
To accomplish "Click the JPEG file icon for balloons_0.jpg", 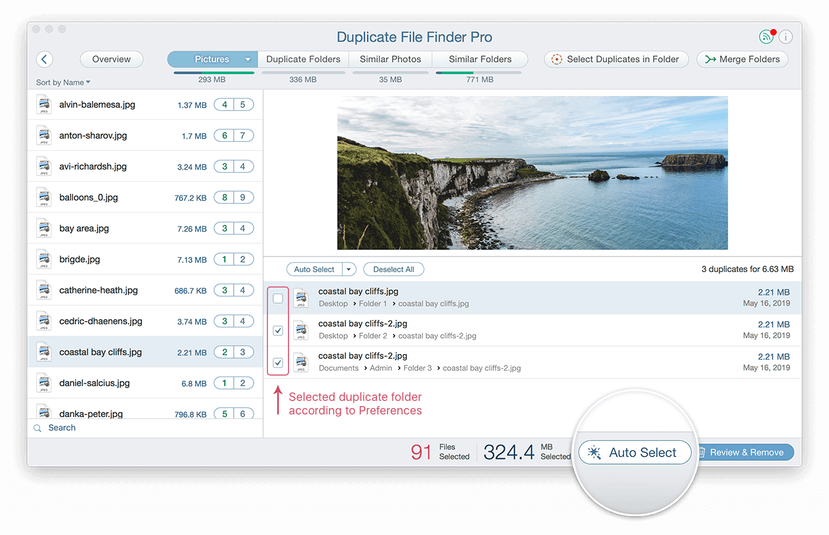I will (43, 197).
